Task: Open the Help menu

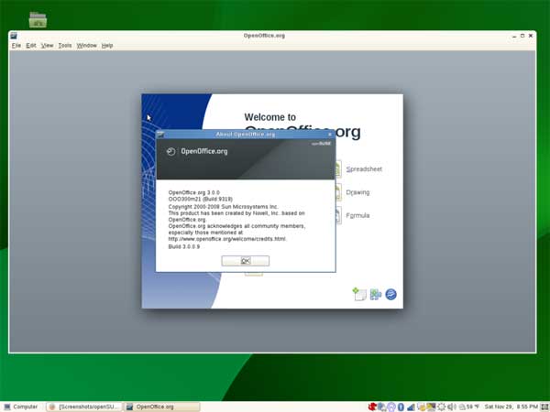Action: (107, 45)
